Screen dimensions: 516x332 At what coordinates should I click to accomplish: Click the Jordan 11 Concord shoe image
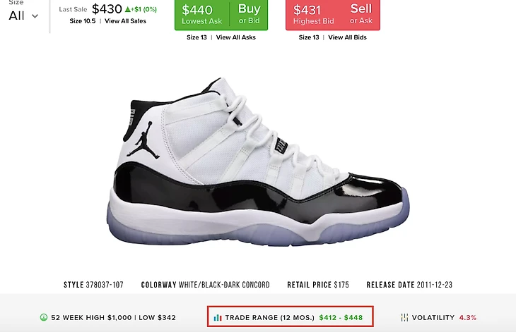pyautogui.click(x=258, y=161)
